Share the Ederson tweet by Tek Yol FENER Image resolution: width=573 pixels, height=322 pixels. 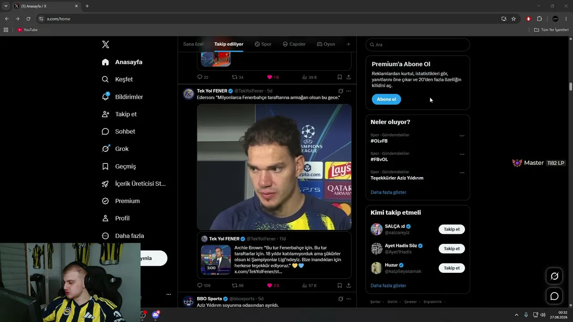(349, 285)
